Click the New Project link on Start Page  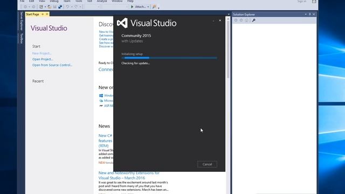coord(42,53)
